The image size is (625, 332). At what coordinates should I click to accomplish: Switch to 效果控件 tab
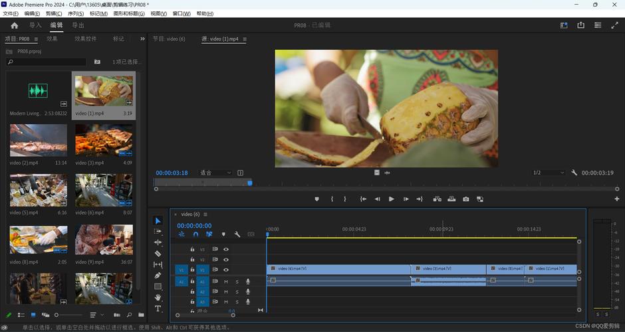[x=85, y=39]
